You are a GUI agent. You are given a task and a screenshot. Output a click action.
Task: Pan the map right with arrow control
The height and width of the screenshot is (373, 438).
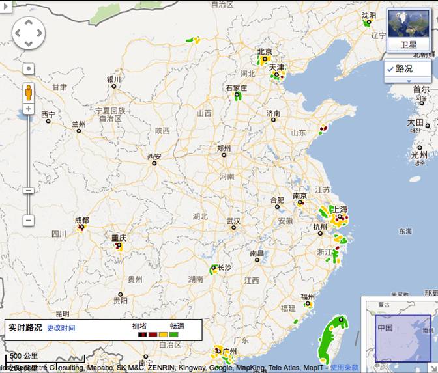39,33
